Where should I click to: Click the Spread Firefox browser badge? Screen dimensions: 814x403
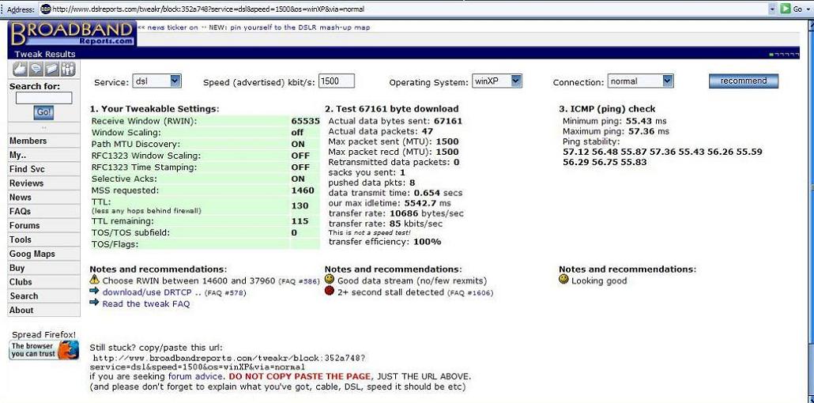[44, 351]
